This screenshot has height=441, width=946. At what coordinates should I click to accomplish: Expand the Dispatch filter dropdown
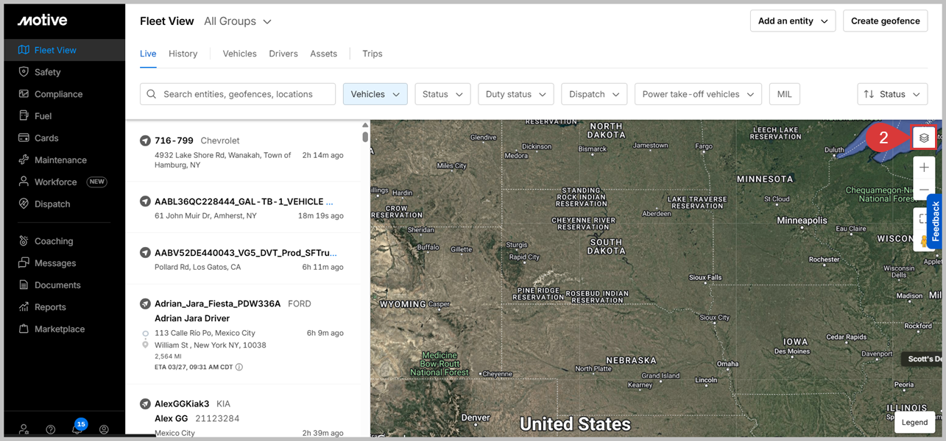(594, 94)
